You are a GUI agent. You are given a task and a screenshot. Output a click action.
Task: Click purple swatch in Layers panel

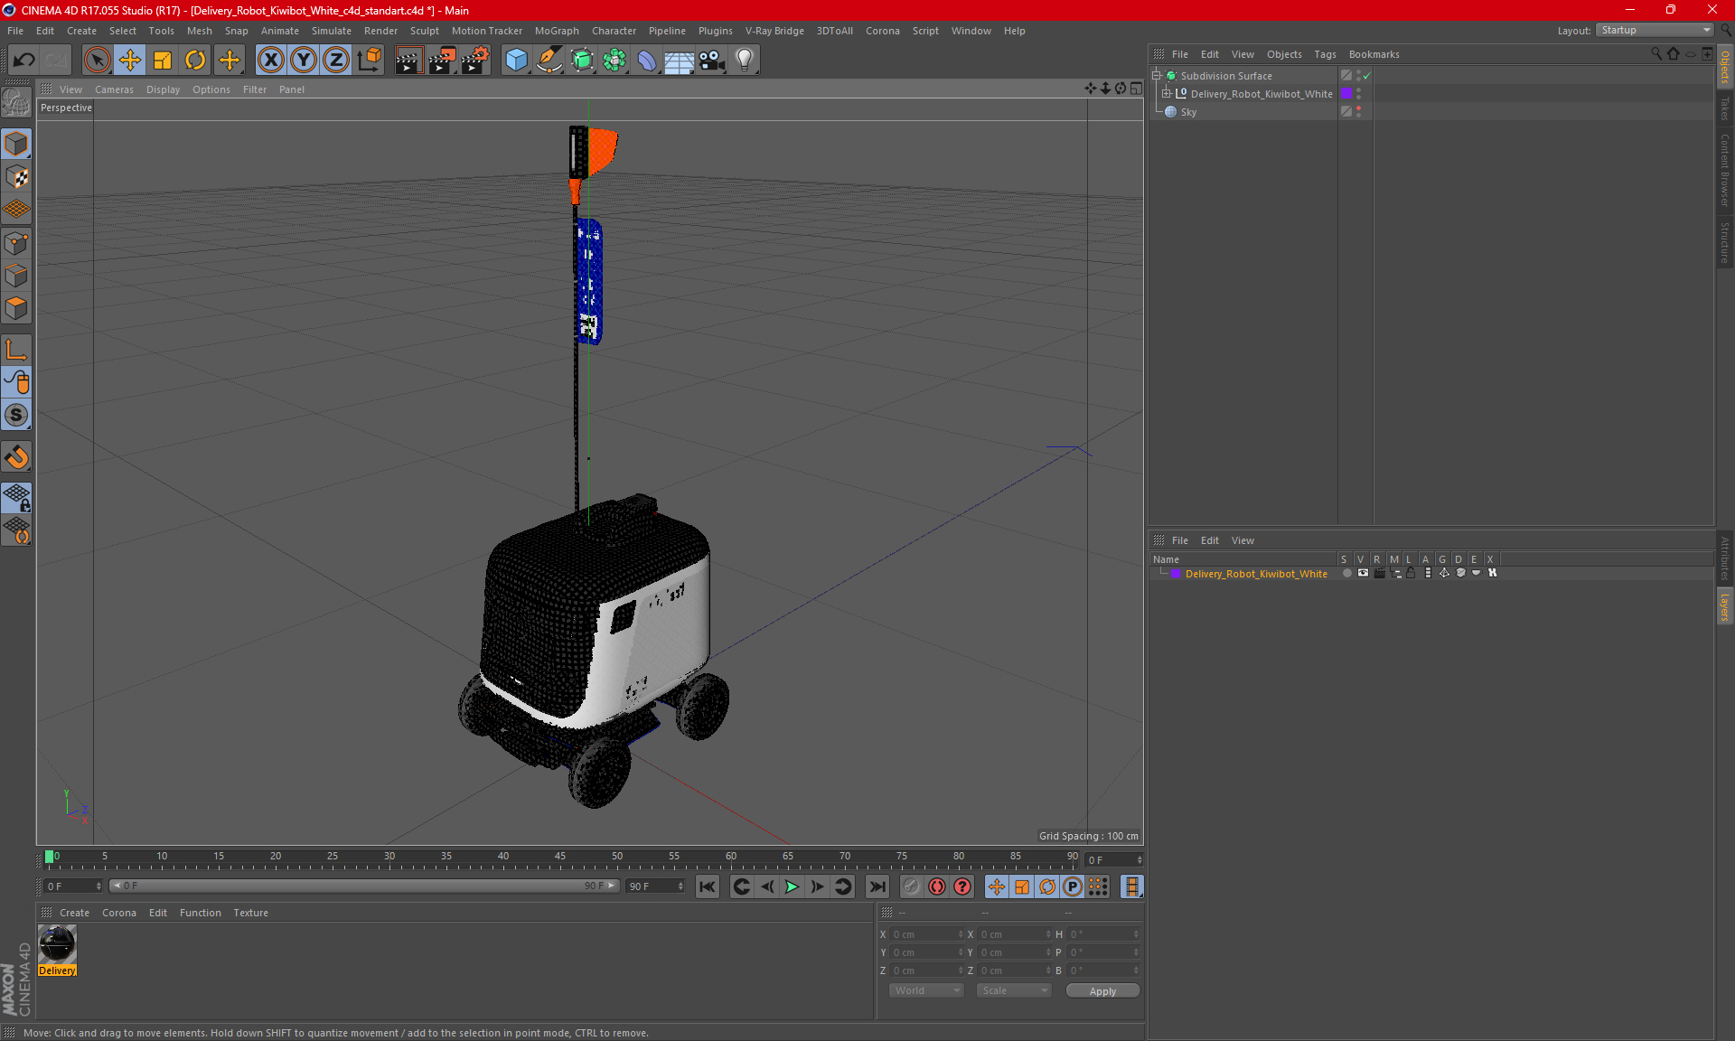coord(1176,574)
